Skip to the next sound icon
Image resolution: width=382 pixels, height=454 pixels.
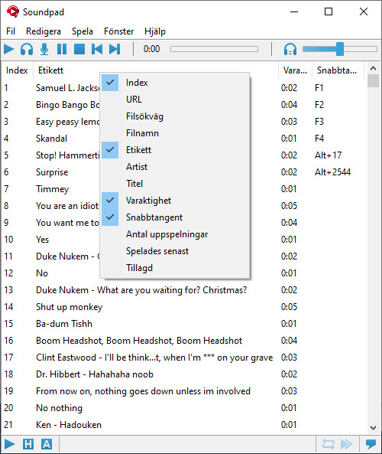(x=115, y=49)
